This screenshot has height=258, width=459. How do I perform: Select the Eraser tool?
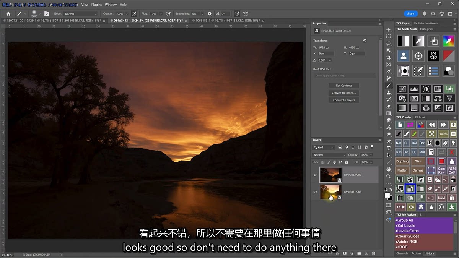click(389, 107)
